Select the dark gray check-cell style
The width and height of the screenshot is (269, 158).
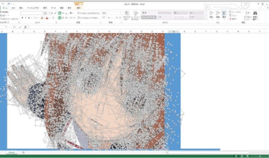[149, 17]
